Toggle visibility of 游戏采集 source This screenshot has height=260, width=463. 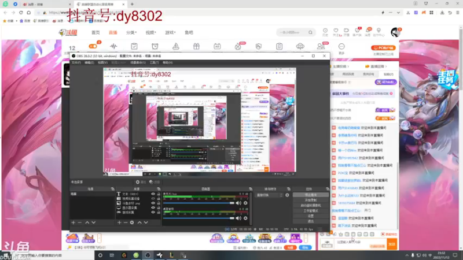coord(153,212)
